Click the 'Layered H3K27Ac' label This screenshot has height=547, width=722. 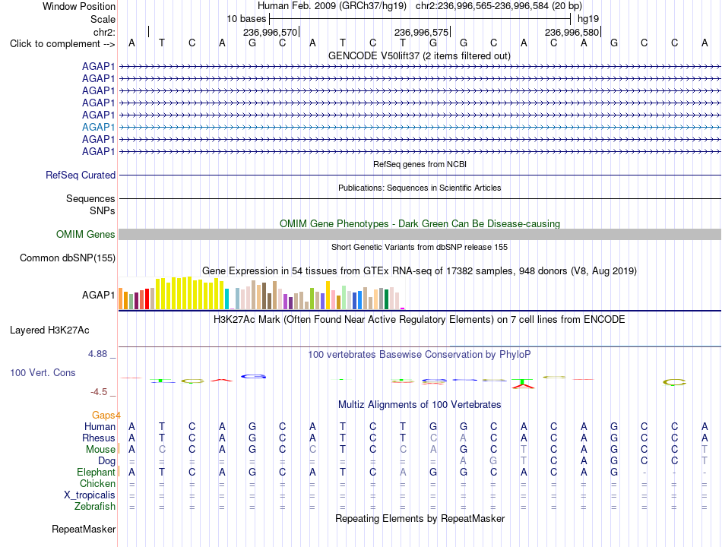[x=49, y=330]
